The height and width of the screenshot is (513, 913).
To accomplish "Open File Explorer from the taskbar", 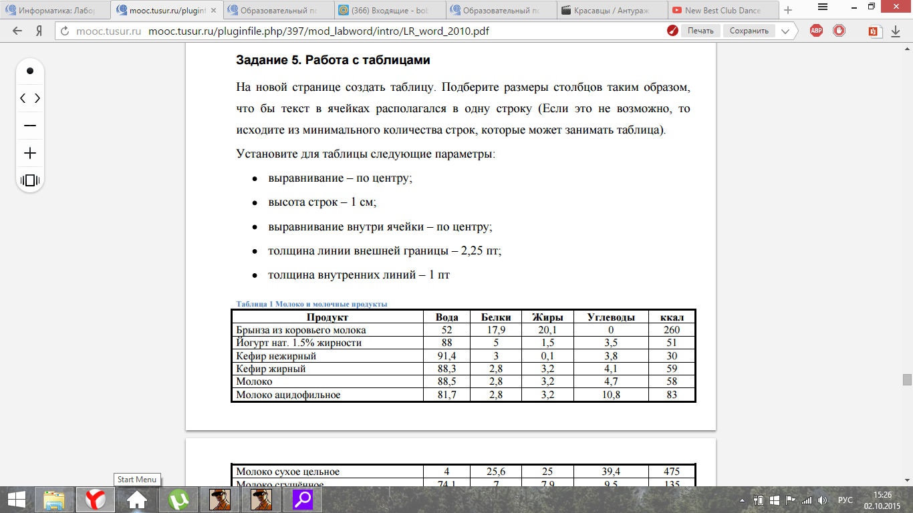I will 53,499.
